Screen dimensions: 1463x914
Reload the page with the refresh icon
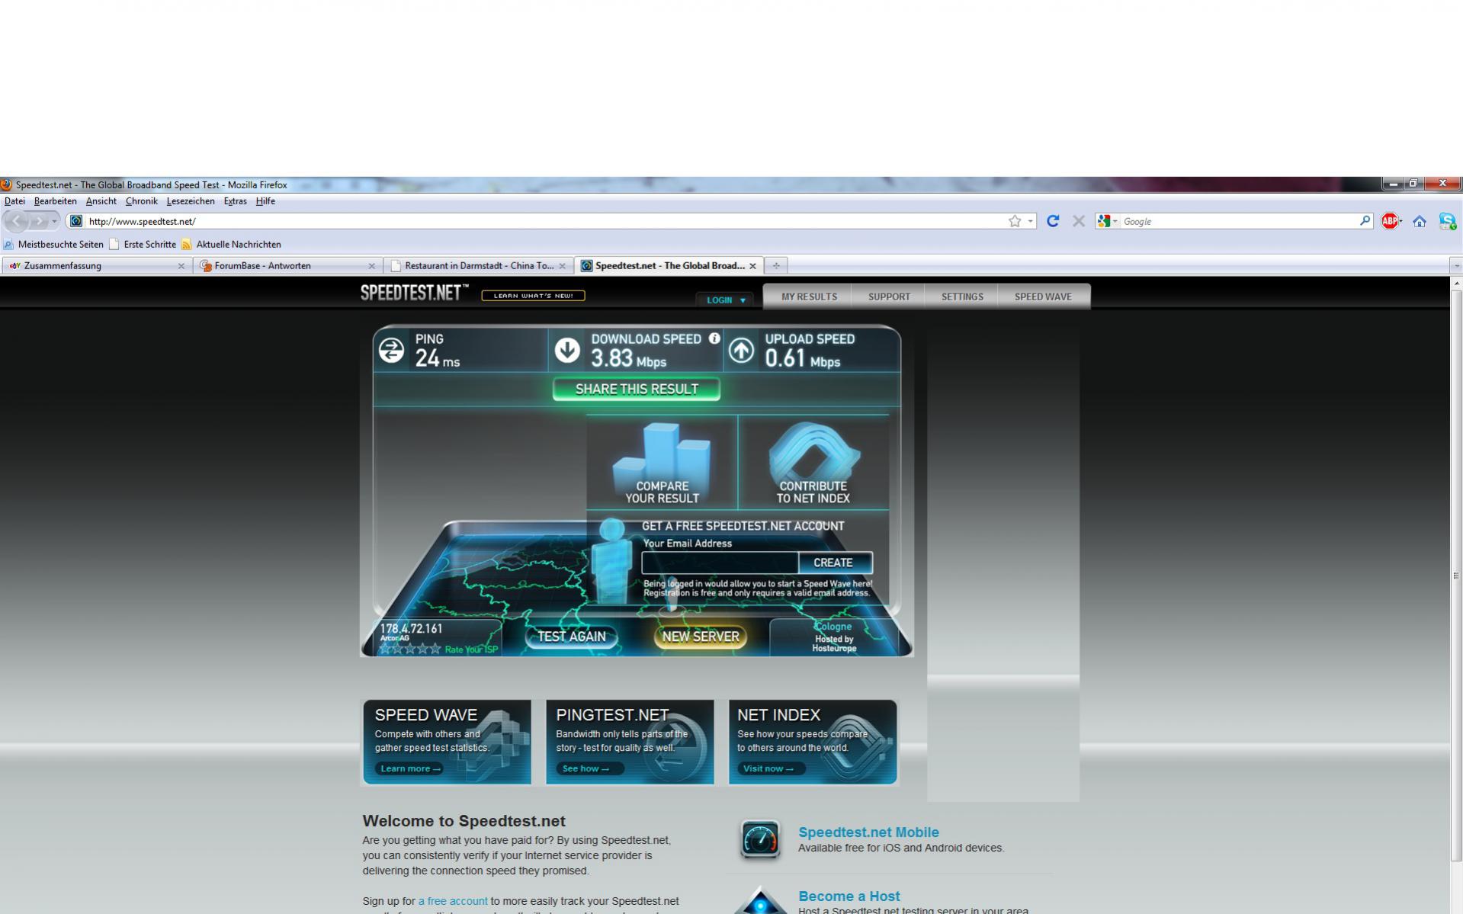tap(1053, 221)
